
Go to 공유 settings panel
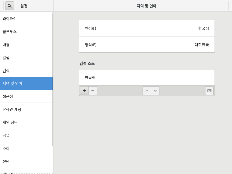26,135
